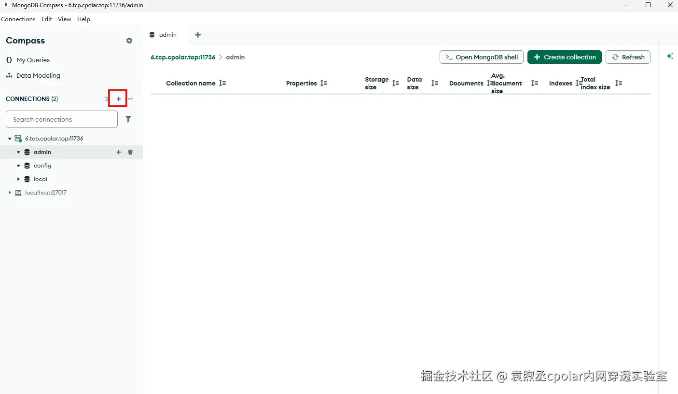The width and height of the screenshot is (678, 394).
Task: Open the Help menu
Action: (x=84, y=19)
